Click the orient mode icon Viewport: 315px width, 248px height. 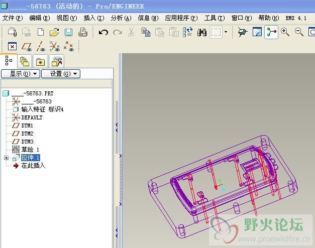coord(243,32)
